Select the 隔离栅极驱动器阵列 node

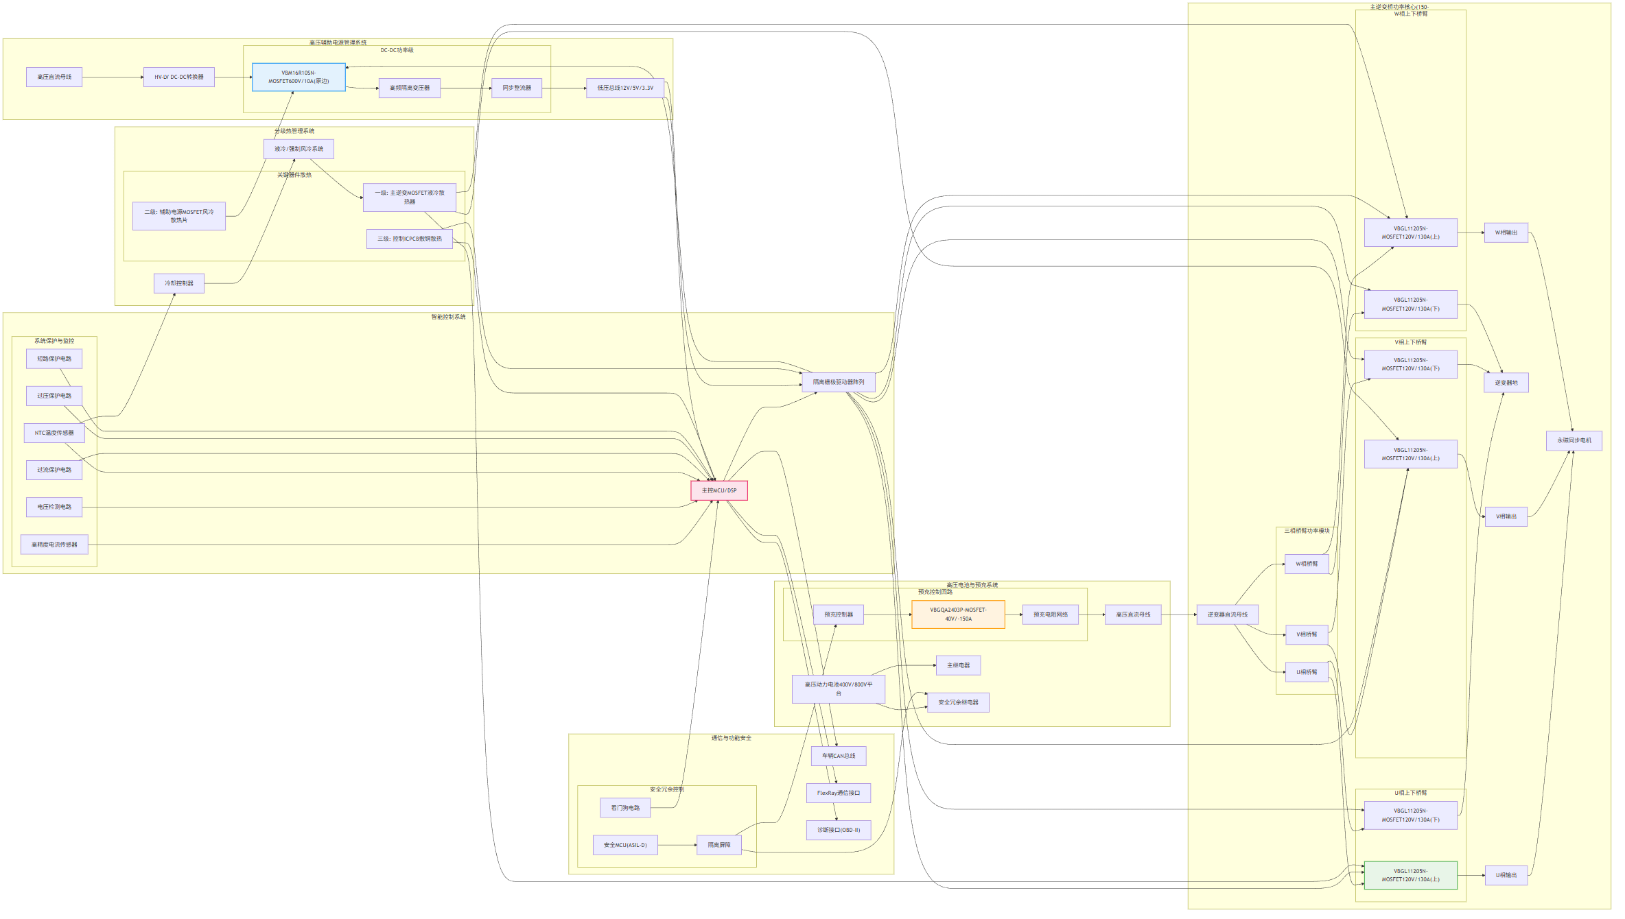click(839, 382)
